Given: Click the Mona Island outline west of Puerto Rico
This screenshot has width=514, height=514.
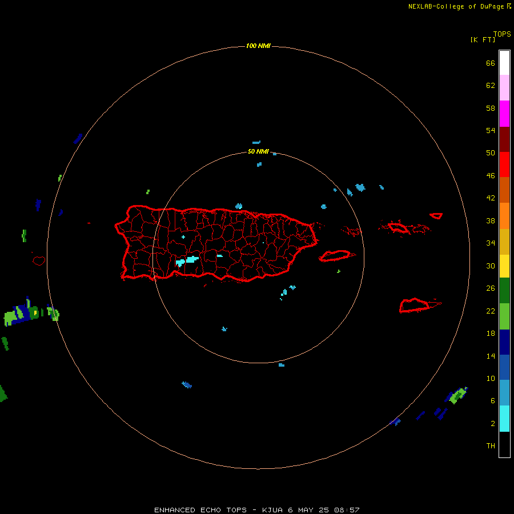Looking at the screenshot, I should pyautogui.click(x=39, y=261).
